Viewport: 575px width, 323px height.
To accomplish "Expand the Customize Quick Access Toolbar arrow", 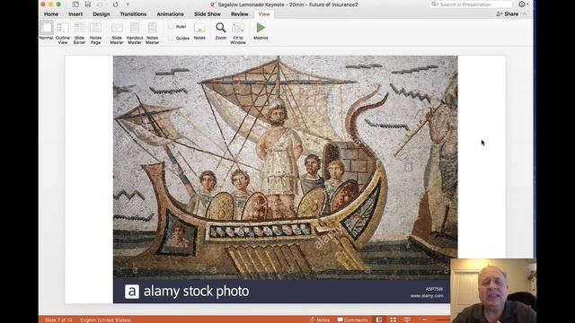I will click(128, 4).
